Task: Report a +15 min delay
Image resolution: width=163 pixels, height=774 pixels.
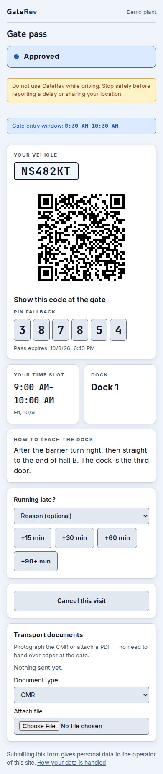Action: click(x=33, y=538)
